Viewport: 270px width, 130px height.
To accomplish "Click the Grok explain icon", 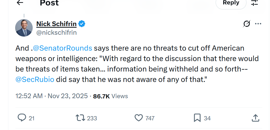I will [246, 24].
